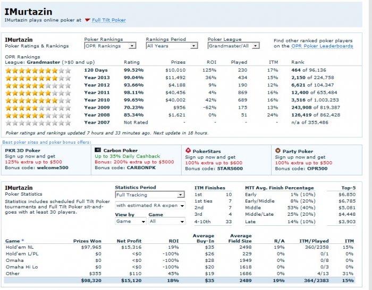Click the ROI column header in statistics table
The height and width of the screenshot is (290, 372).
tap(174, 241)
